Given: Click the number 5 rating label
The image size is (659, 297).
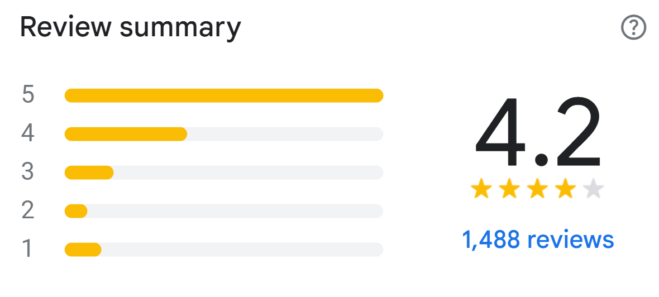Looking at the screenshot, I should pyautogui.click(x=28, y=95).
